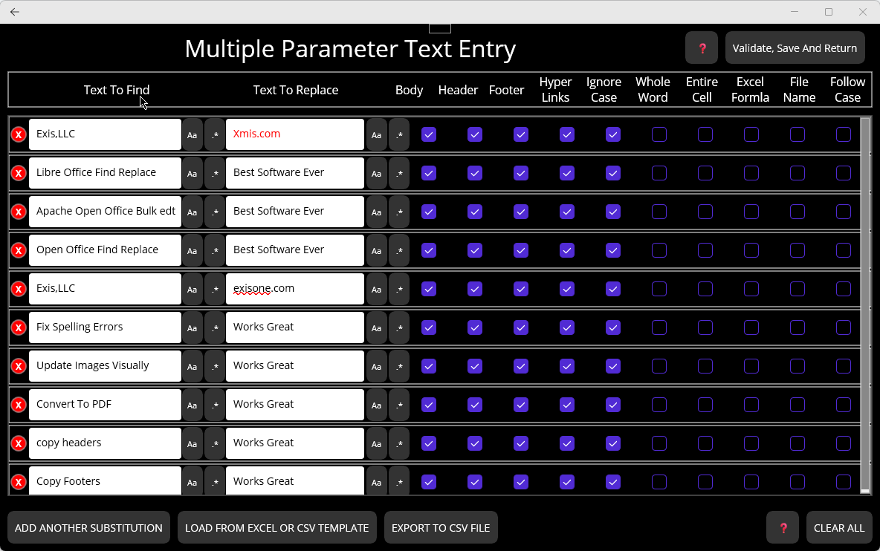
Task: Click Validate, Save And Return
Action: pyautogui.click(x=795, y=47)
